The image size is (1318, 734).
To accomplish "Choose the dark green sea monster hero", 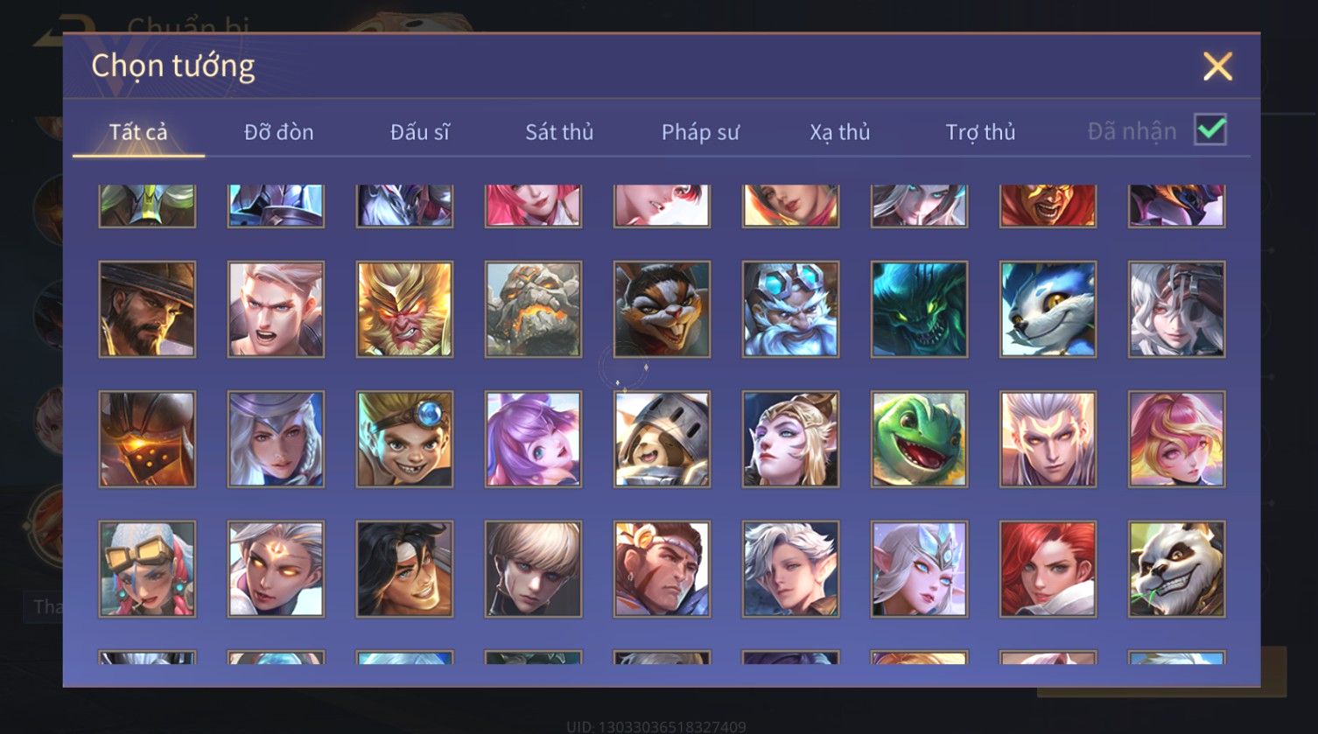I will (919, 309).
